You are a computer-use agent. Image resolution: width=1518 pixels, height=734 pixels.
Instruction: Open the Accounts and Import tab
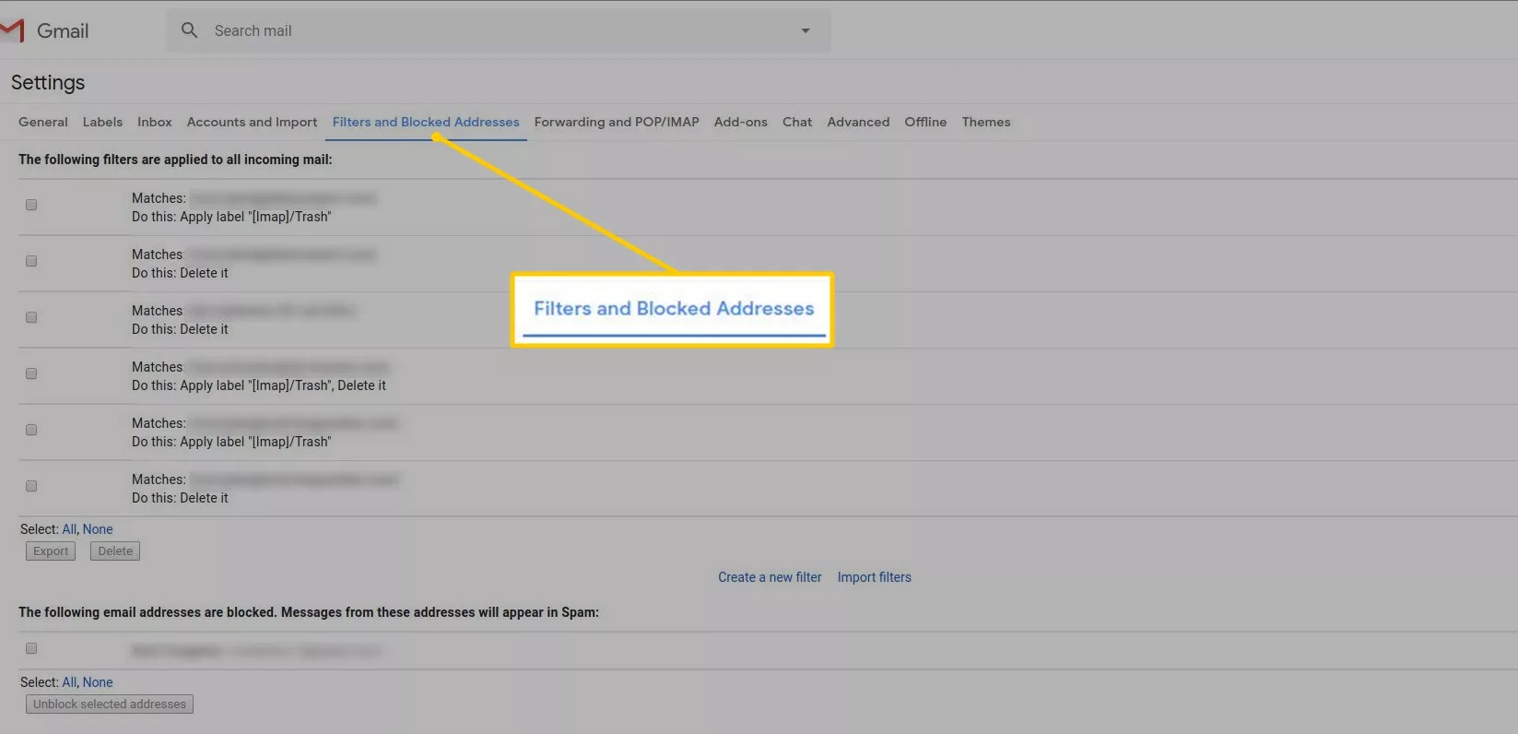tap(252, 122)
